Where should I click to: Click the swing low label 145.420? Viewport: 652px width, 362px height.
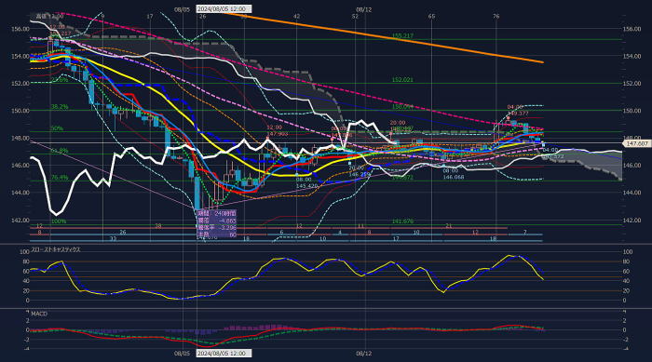pos(306,186)
